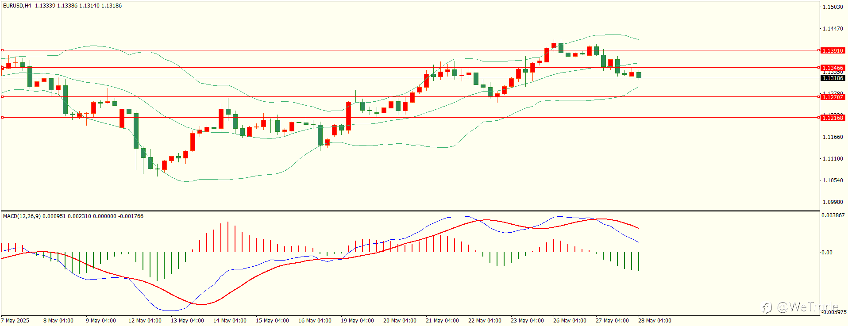848x326 pixels.
Task: Click the 7 May 2025 date label
Action: coord(15,321)
